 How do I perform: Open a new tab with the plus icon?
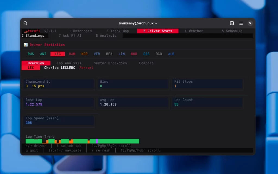(x=232, y=23)
